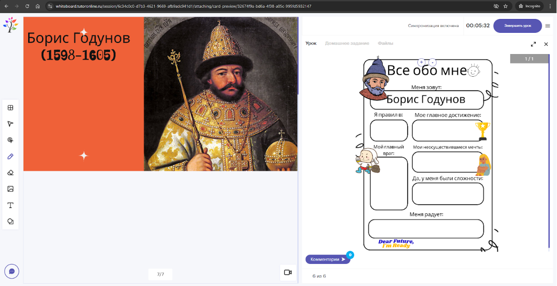Click the site info icon before the URL
The image size is (557, 286).
(50, 6)
